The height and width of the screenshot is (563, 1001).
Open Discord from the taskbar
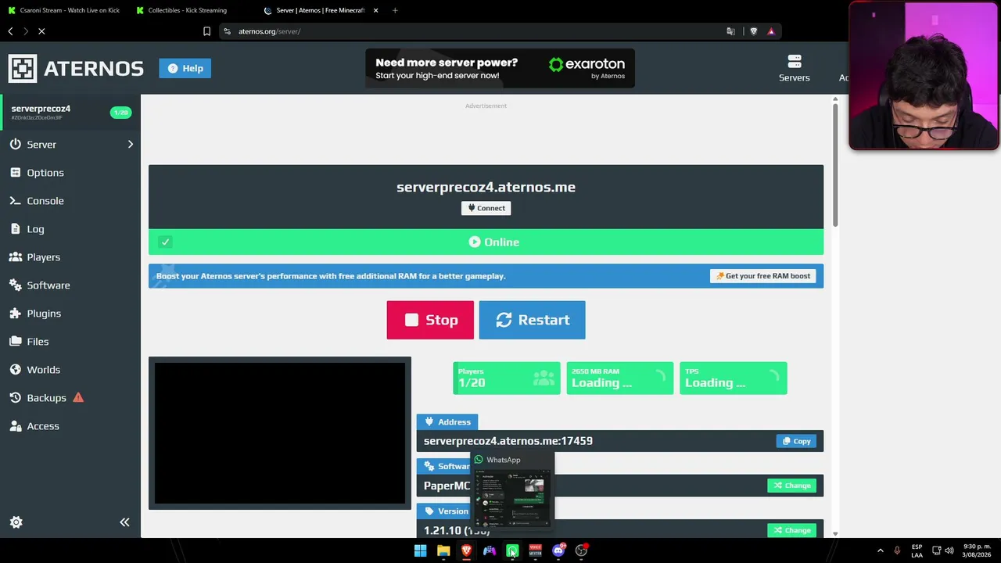click(558, 550)
